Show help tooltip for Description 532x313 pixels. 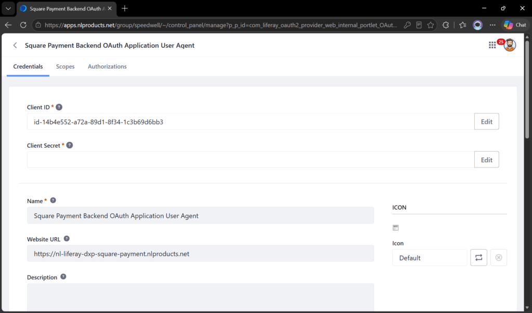[63, 277]
